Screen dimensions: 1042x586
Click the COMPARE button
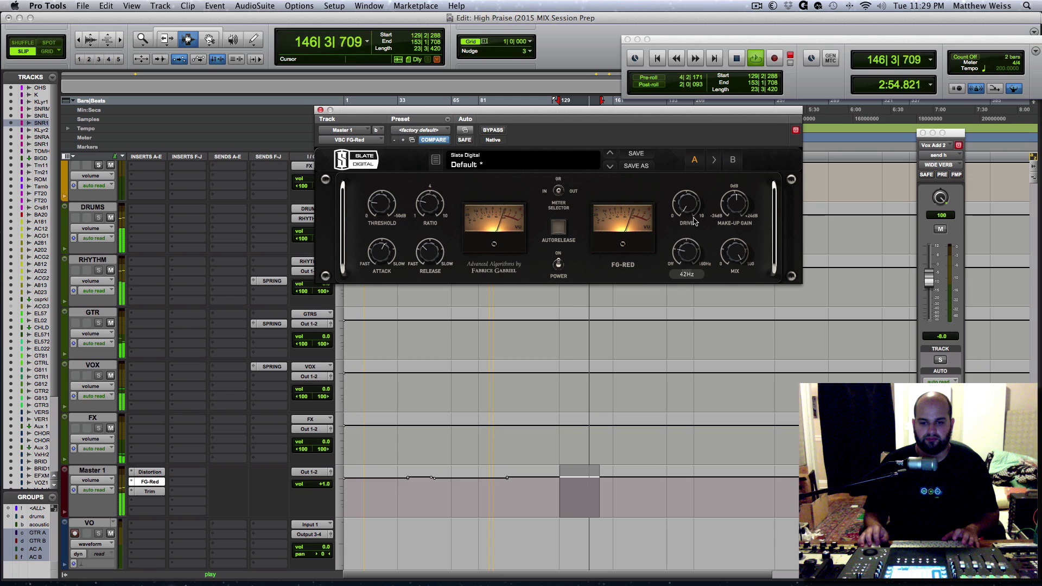coord(433,140)
